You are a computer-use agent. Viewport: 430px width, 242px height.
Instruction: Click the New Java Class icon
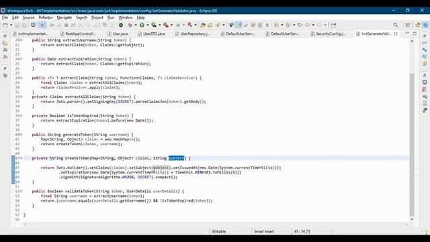[x=210, y=25]
